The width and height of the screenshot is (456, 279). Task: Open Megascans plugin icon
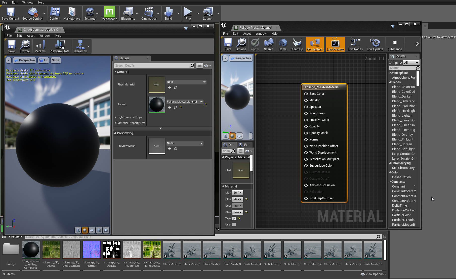(x=109, y=14)
